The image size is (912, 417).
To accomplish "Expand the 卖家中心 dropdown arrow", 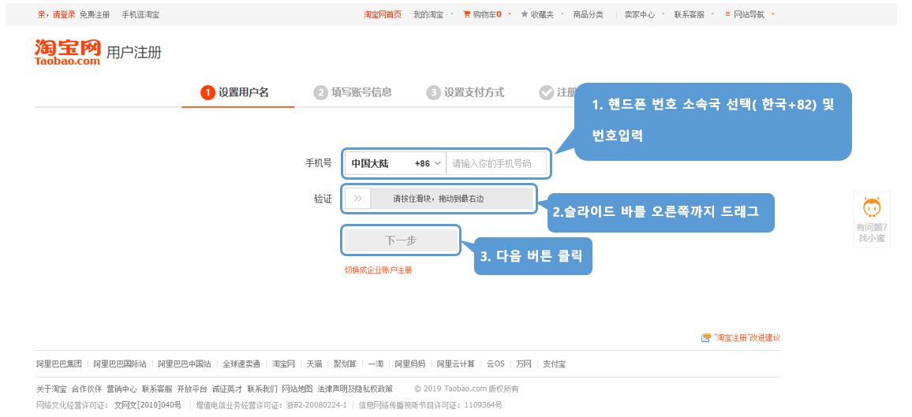I will tap(663, 14).
